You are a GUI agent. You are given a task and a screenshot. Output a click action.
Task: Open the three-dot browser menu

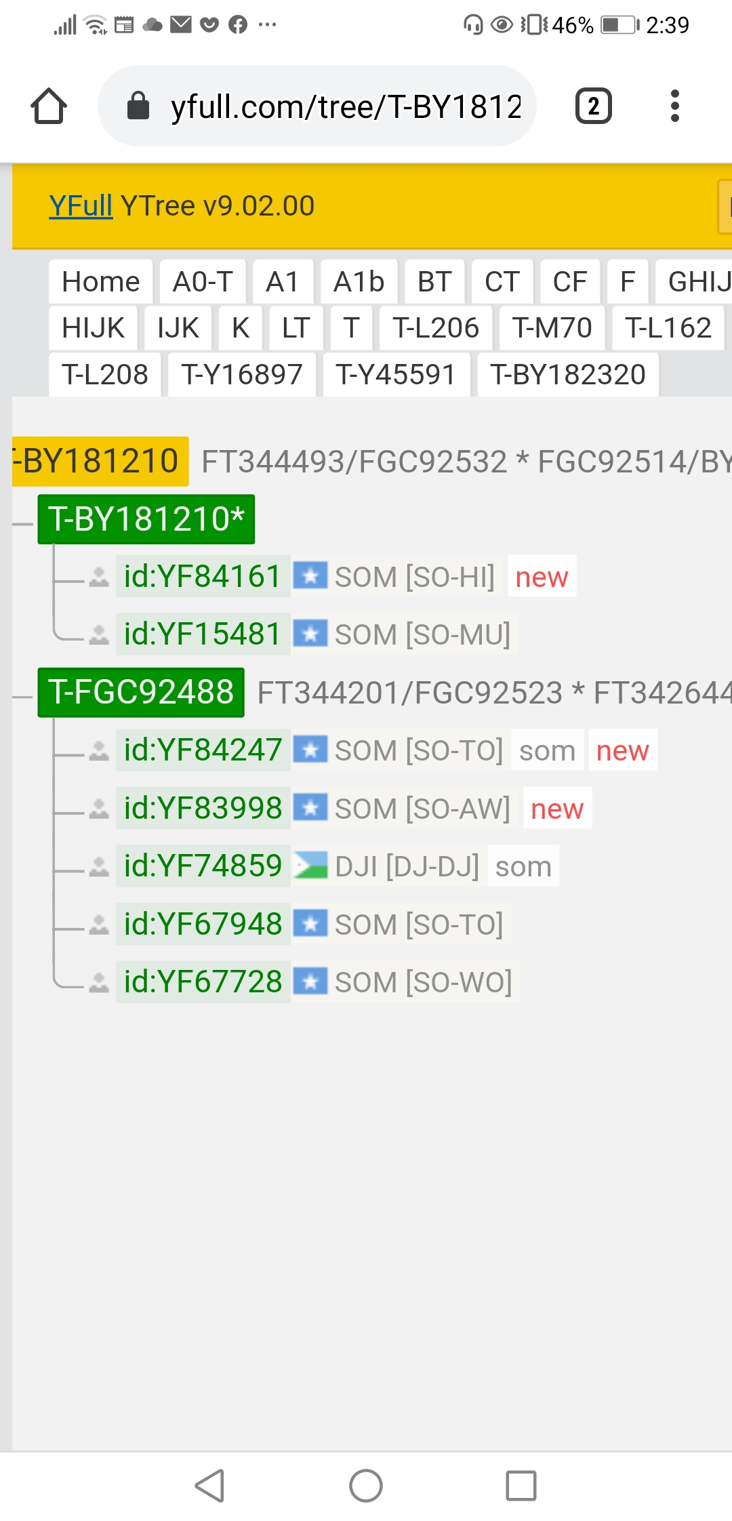674,106
